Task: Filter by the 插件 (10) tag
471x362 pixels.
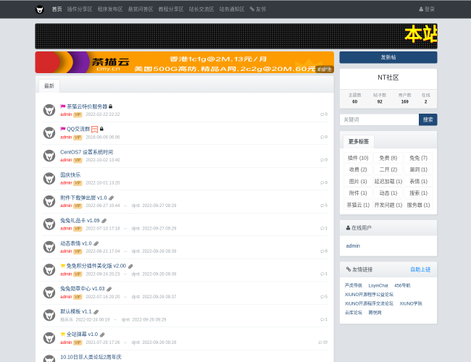Action: coord(358,158)
